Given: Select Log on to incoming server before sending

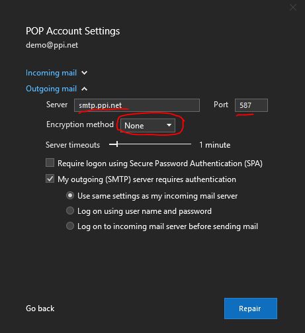Looking at the screenshot, I should pyautogui.click(x=70, y=226).
